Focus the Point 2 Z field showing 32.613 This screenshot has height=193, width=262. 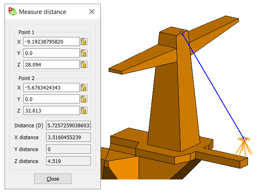coord(51,110)
